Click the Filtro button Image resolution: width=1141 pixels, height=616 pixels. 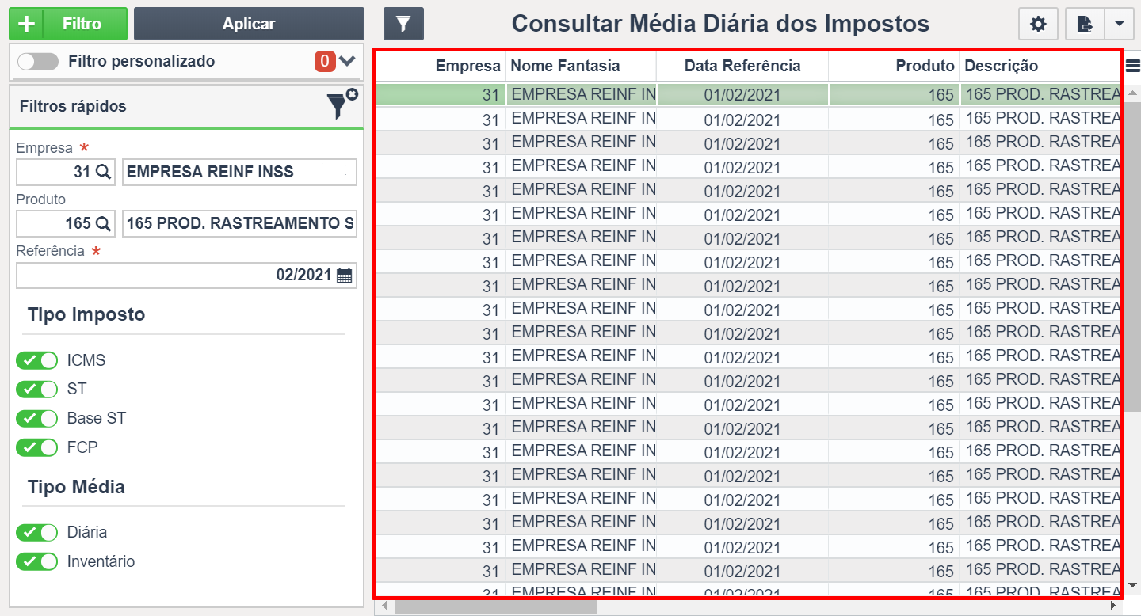(82, 24)
